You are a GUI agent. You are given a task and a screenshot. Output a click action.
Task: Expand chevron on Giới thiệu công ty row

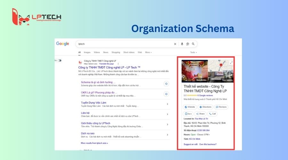click(x=167, y=124)
